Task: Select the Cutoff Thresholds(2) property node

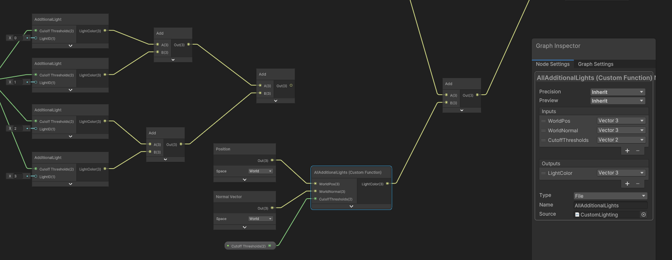Action: pyautogui.click(x=250, y=246)
